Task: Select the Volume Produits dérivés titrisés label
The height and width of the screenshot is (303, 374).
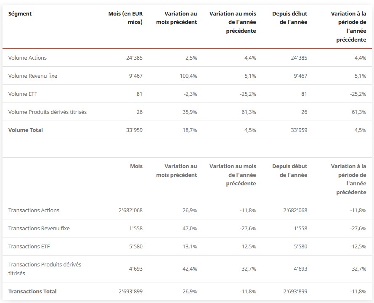Action: click(48, 112)
